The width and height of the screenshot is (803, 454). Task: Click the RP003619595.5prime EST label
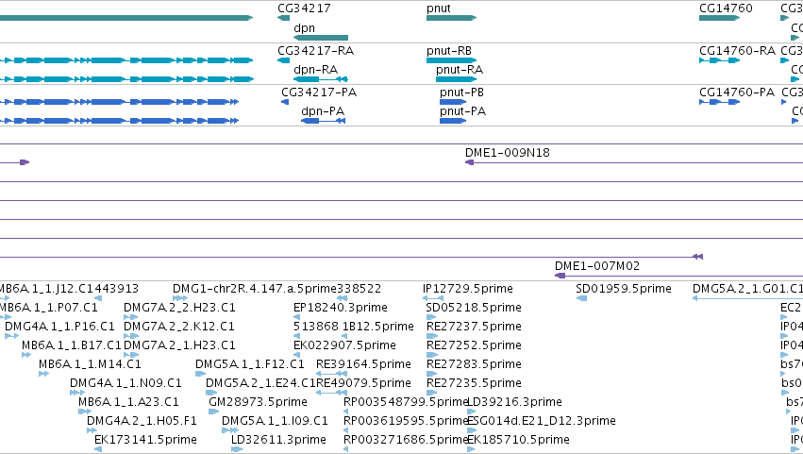tap(406, 421)
